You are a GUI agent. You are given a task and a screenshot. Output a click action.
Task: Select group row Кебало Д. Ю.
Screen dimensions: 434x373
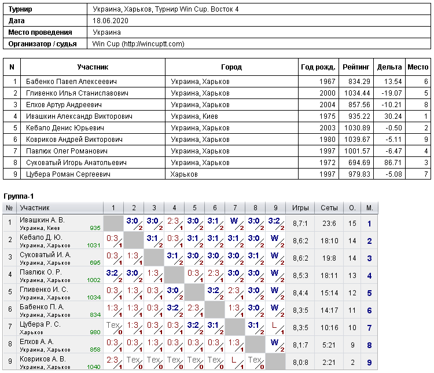pos(190,240)
